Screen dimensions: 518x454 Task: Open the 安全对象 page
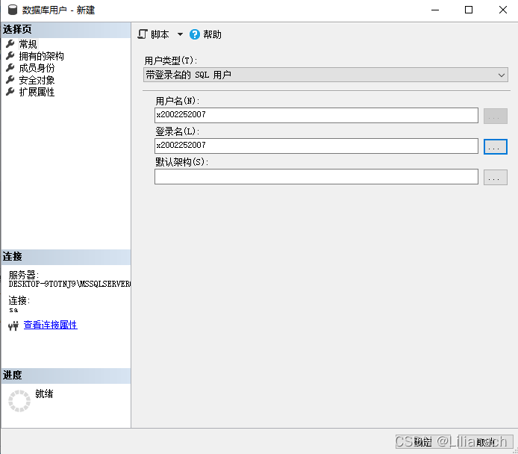coord(37,80)
